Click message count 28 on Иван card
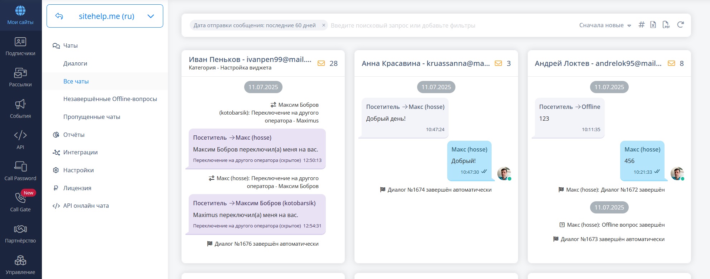This screenshot has height=279, width=710. point(333,63)
